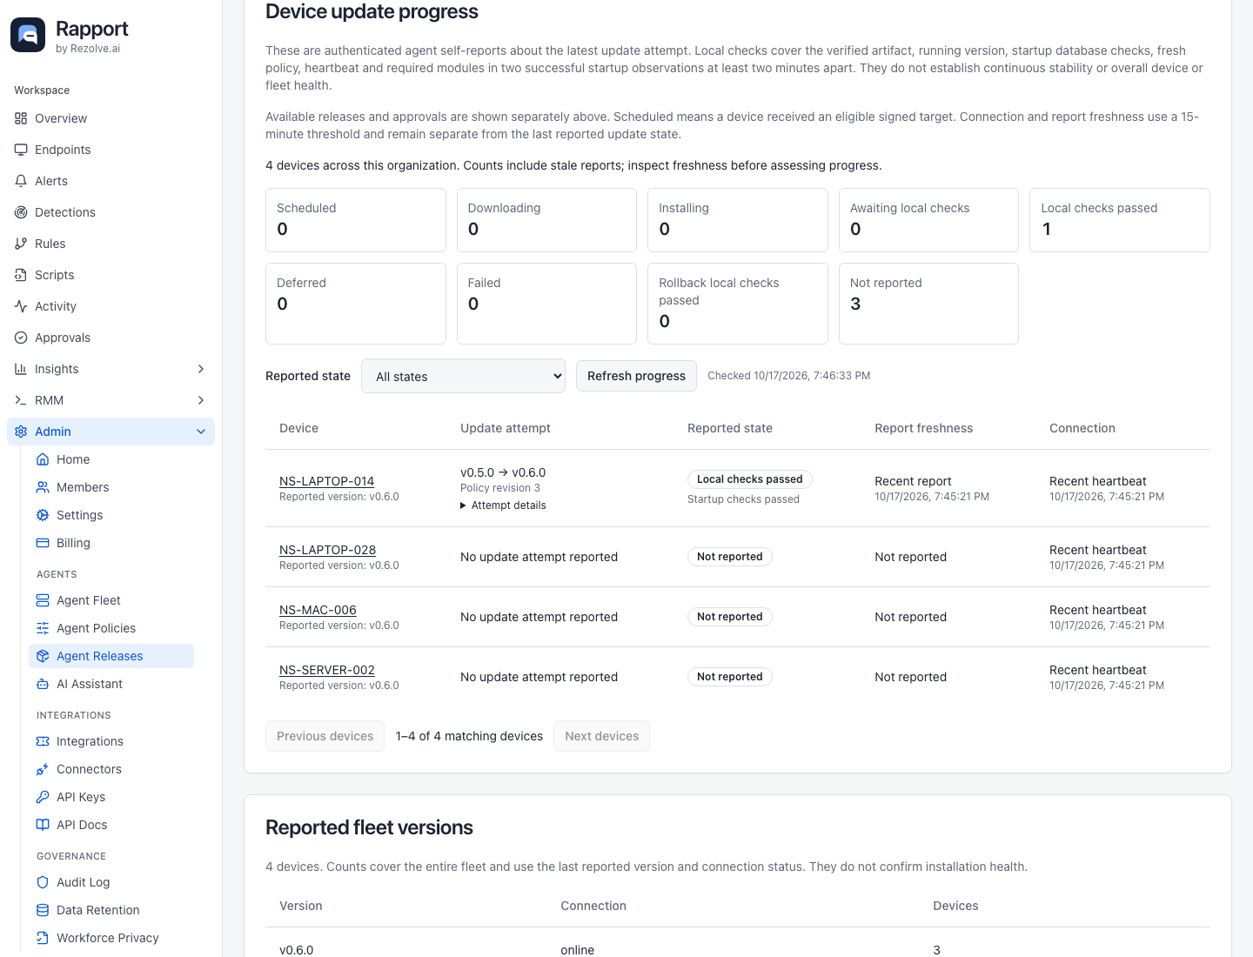Click the Local checks passed summary card
The width and height of the screenshot is (1253, 957).
[x=1119, y=220]
